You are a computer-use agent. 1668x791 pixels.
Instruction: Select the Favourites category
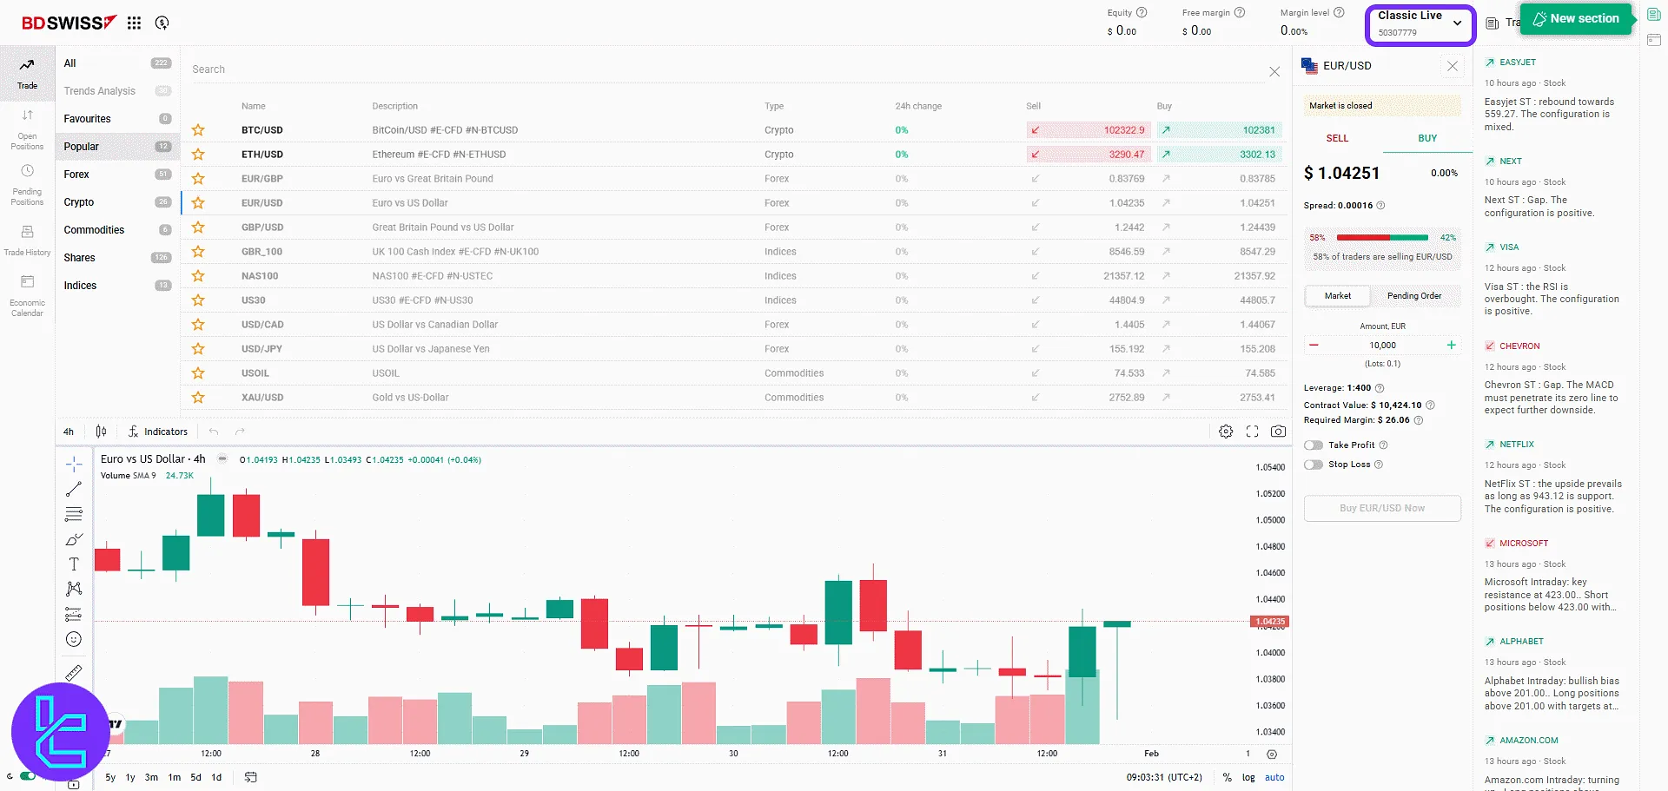coord(117,119)
